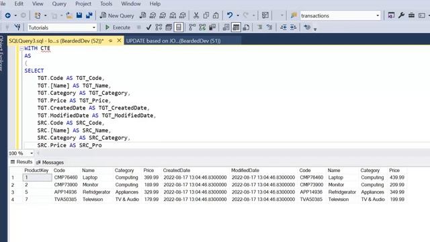
Task: Close the SQLQuery3.sql tab
Action: coord(119,40)
